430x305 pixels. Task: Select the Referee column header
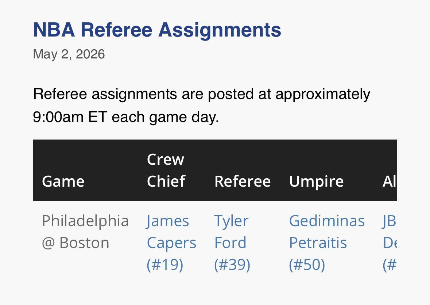pos(243,182)
